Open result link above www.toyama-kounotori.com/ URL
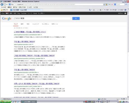 [24, 42]
